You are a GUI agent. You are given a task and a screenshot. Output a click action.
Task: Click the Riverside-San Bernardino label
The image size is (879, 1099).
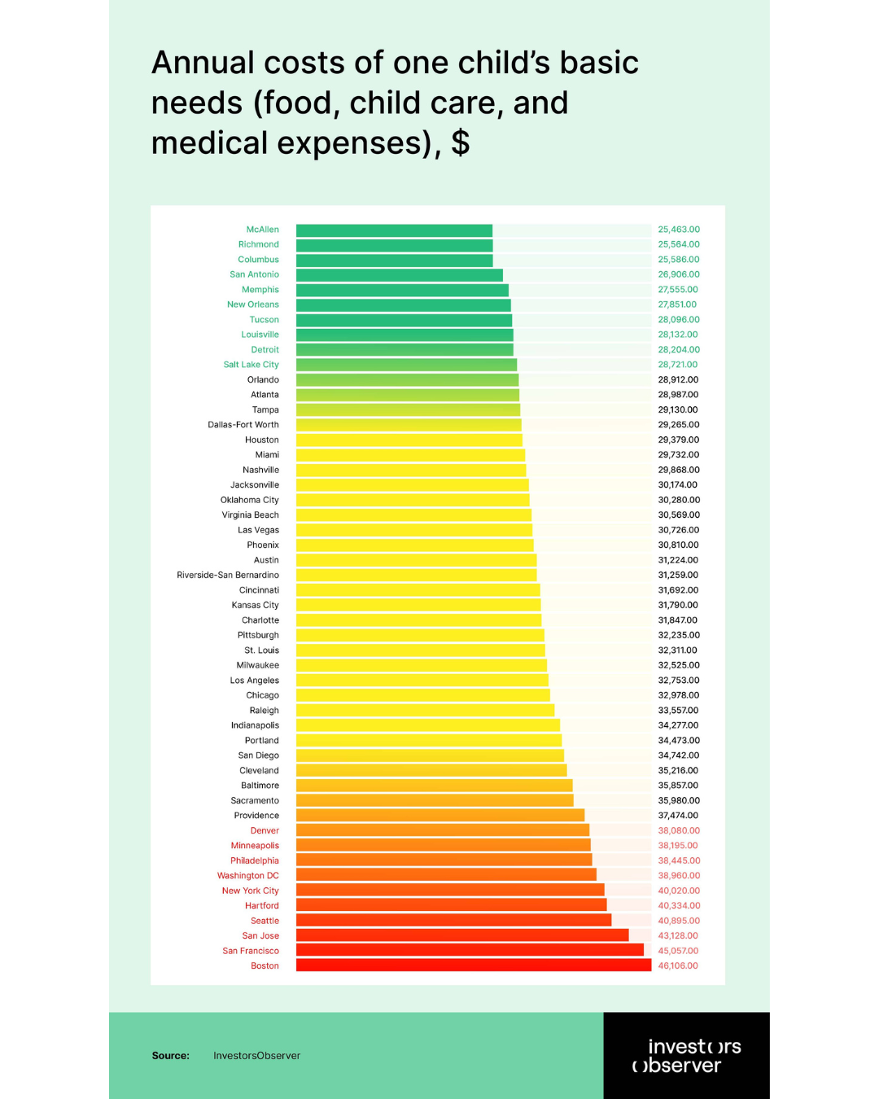228,576
